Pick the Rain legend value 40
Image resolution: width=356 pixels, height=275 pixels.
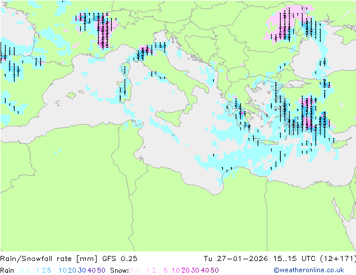pos(92,271)
